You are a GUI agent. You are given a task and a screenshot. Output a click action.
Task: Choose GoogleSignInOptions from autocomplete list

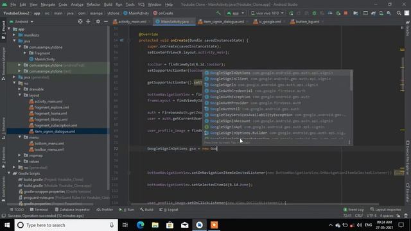coord(277,73)
